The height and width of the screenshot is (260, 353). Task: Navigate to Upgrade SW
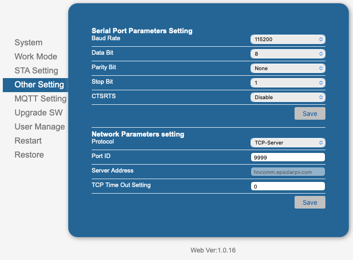tap(39, 113)
